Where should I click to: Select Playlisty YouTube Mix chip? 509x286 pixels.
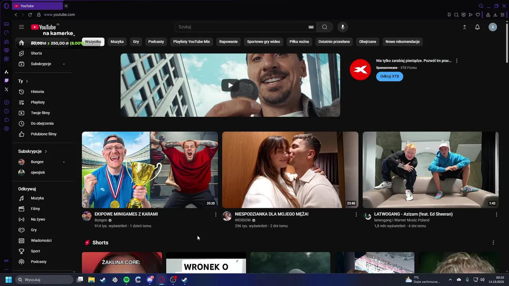[191, 42]
